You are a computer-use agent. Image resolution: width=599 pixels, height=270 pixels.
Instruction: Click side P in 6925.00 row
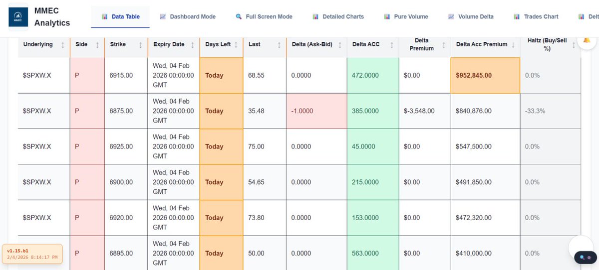point(77,146)
